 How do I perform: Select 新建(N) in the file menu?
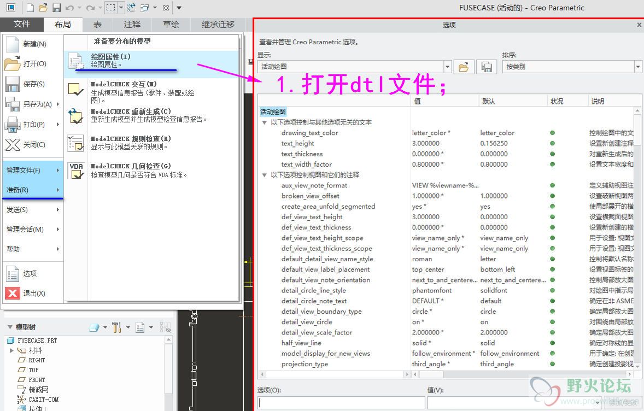point(33,44)
